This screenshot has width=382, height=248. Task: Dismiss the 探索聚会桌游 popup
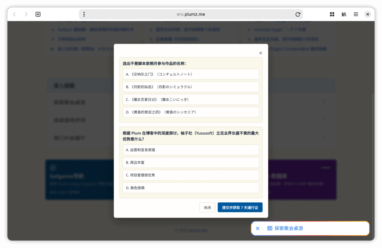tap(258, 228)
